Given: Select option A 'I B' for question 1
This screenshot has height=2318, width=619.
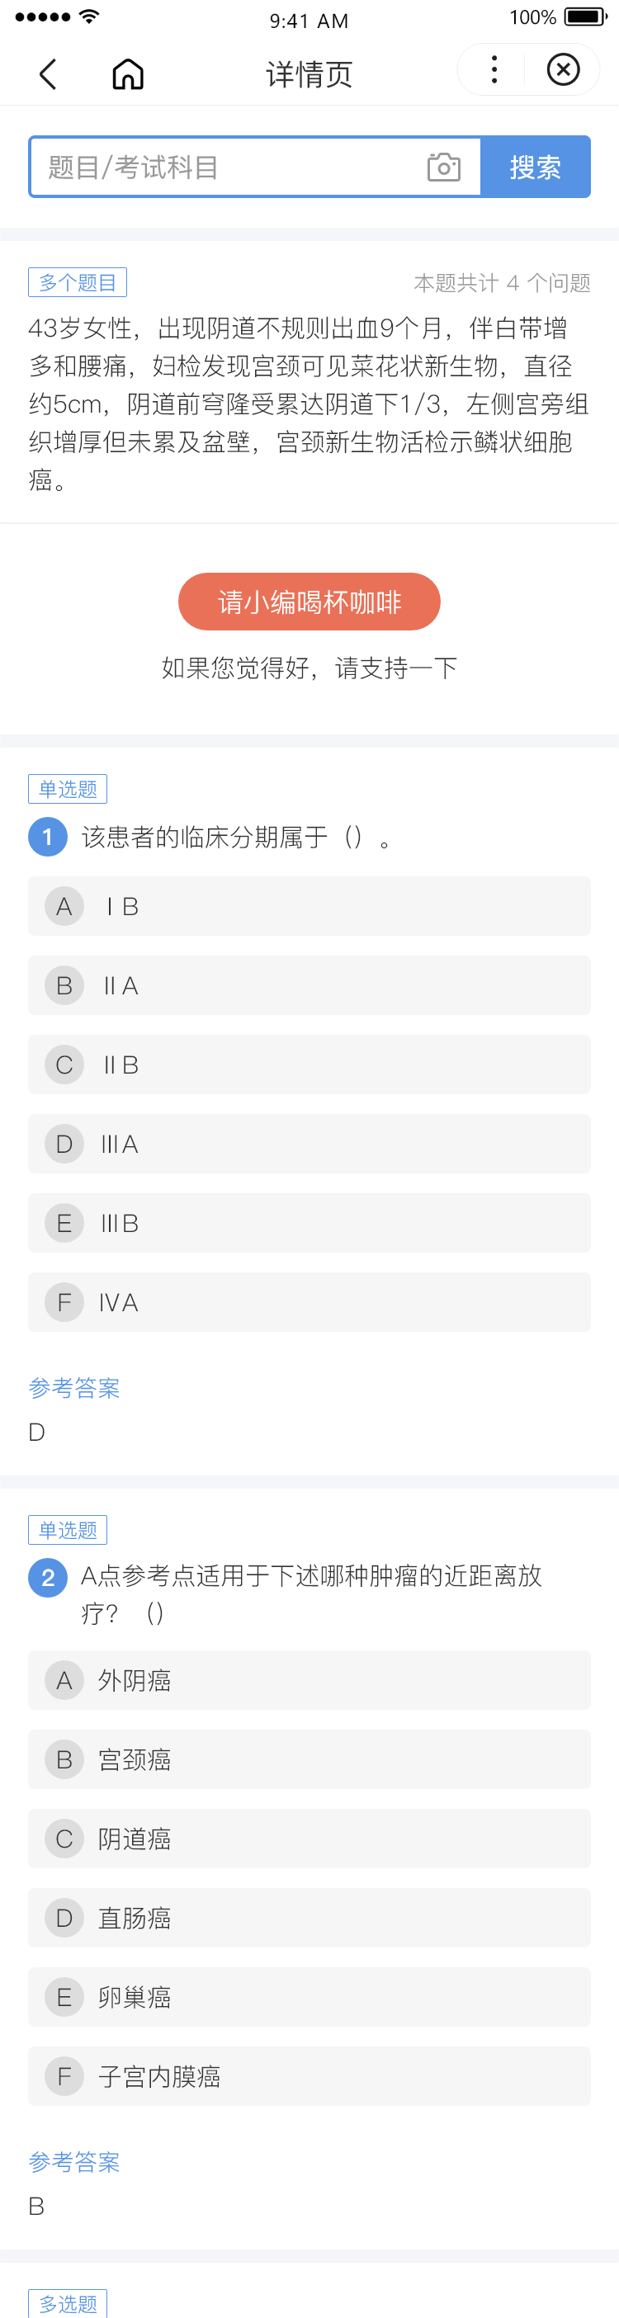Looking at the screenshot, I should pos(309,906).
